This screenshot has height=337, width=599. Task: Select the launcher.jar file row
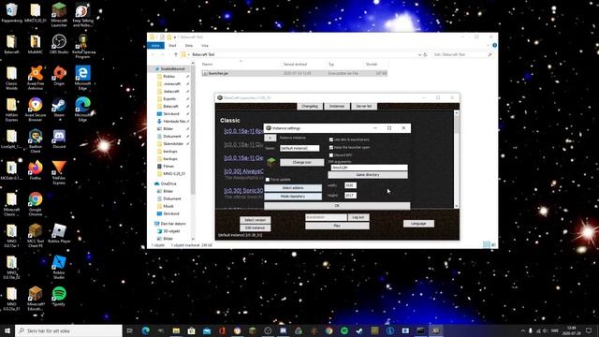pyautogui.click(x=294, y=73)
